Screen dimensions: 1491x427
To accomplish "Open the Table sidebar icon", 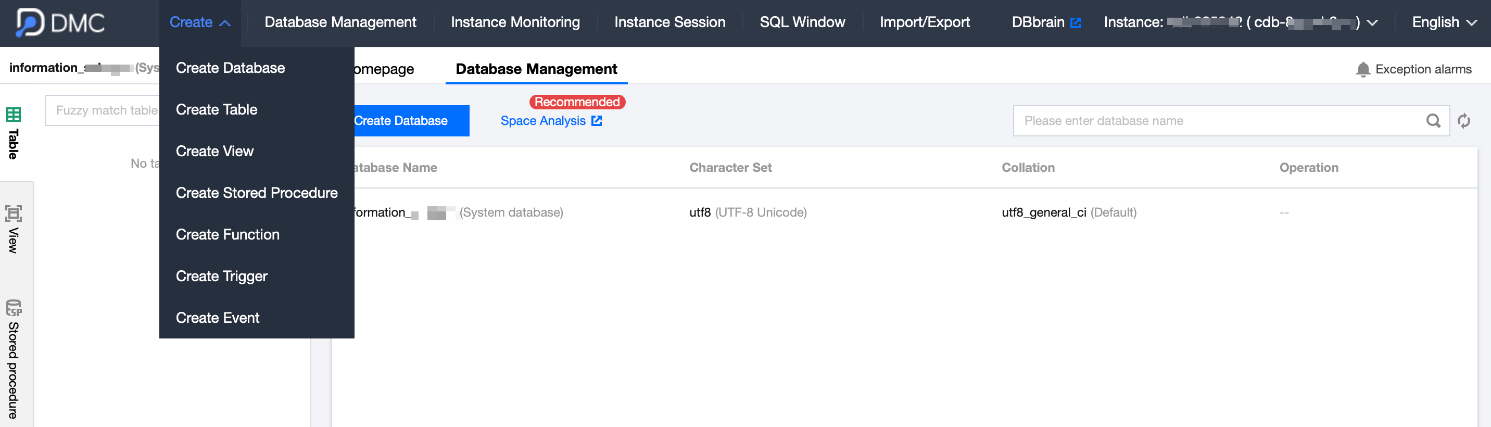I will pos(14,115).
